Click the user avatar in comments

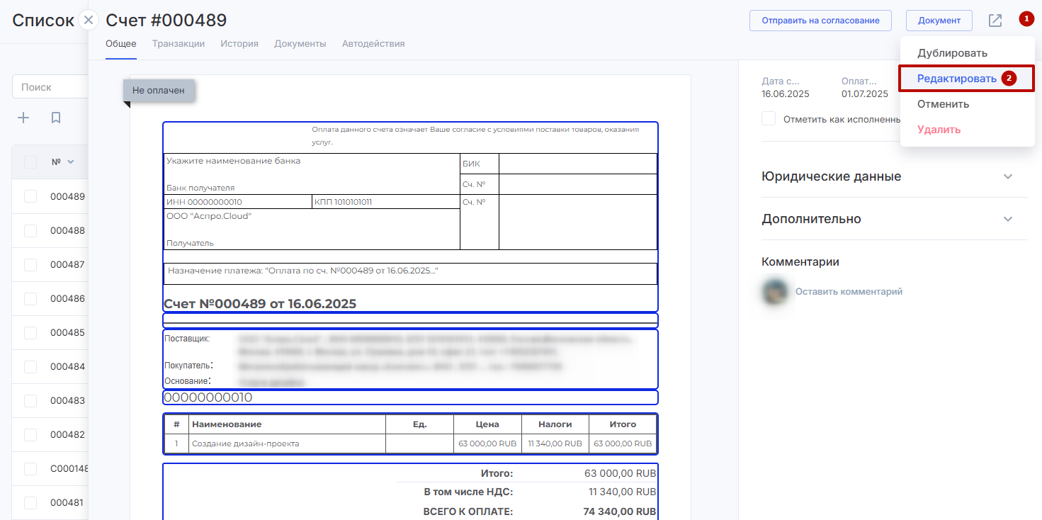(x=775, y=291)
